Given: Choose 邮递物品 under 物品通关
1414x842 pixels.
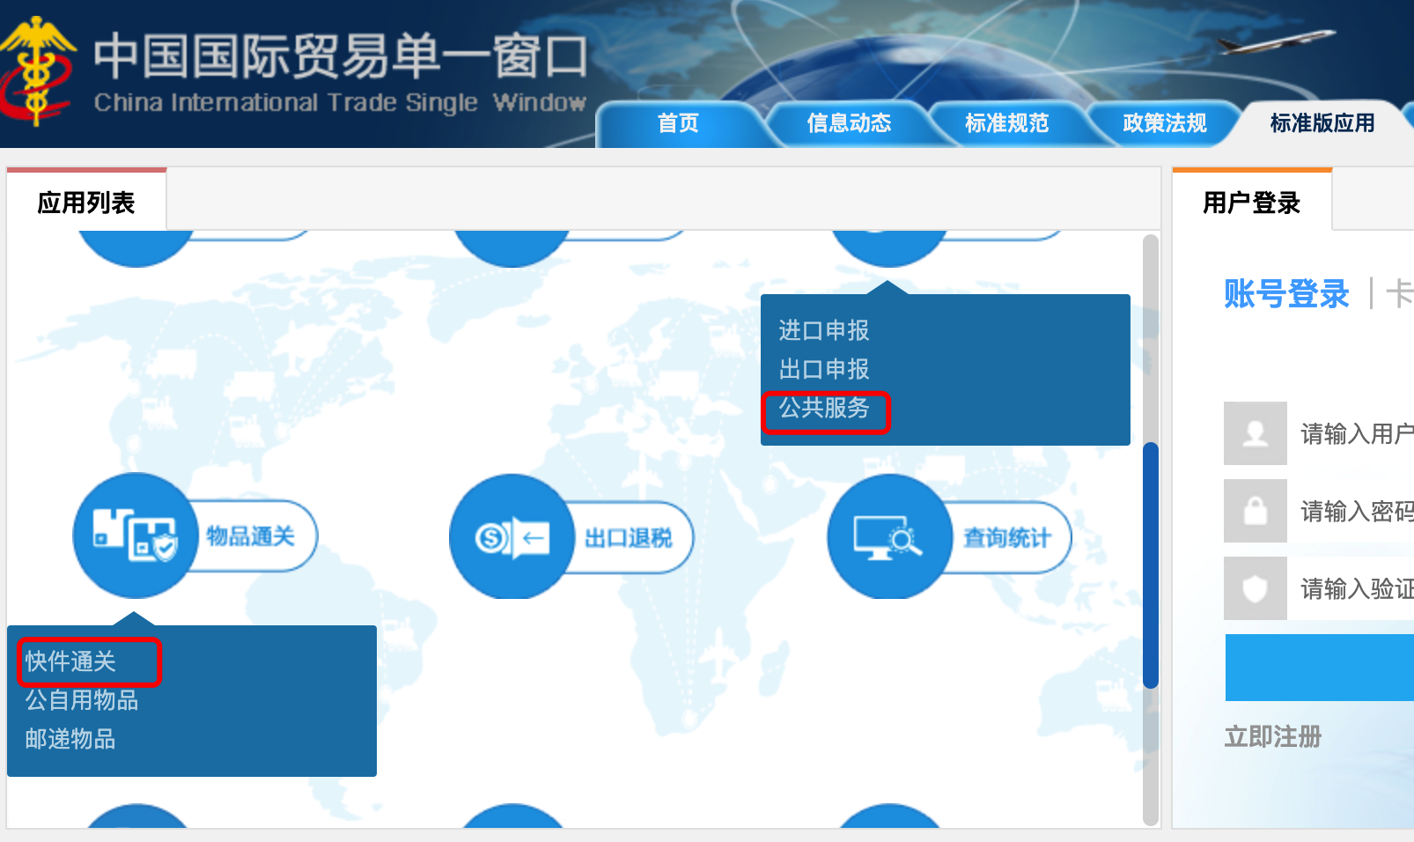Looking at the screenshot, I should tap(70, 739).
